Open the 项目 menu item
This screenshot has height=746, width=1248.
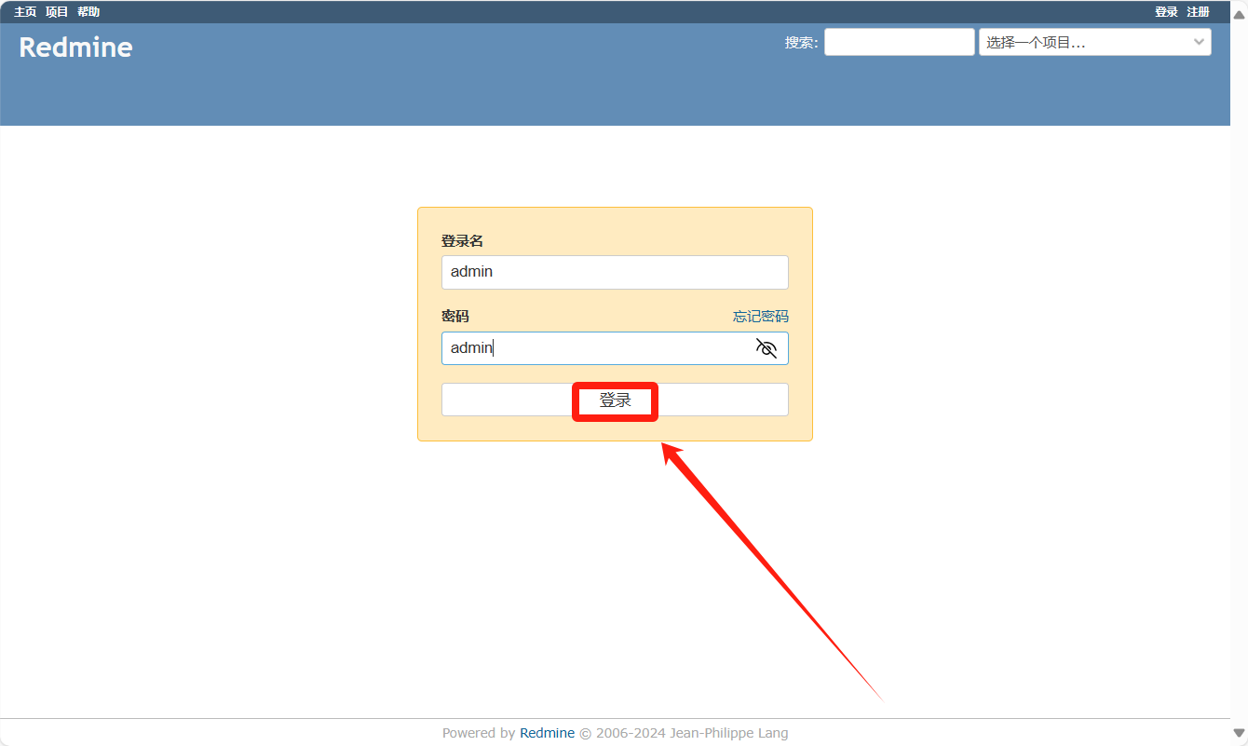pyautogui.click(x=57, y=12)
